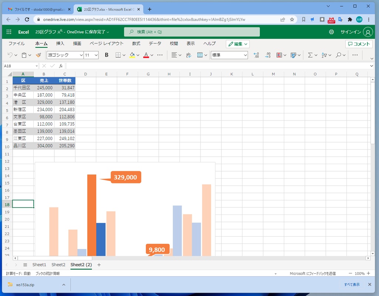This screenshot has height=296, width=379.
Task: Apply the yellow fill color bucket
Action: tap(132, 55)
